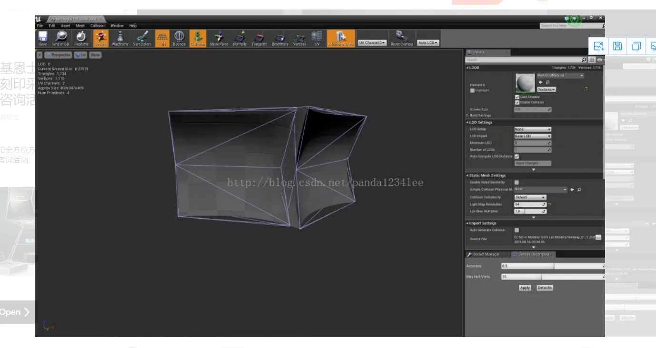Open Details property matrix grid icon
The width and height of the screenshot is (656, 348).
tap(592, 60)
